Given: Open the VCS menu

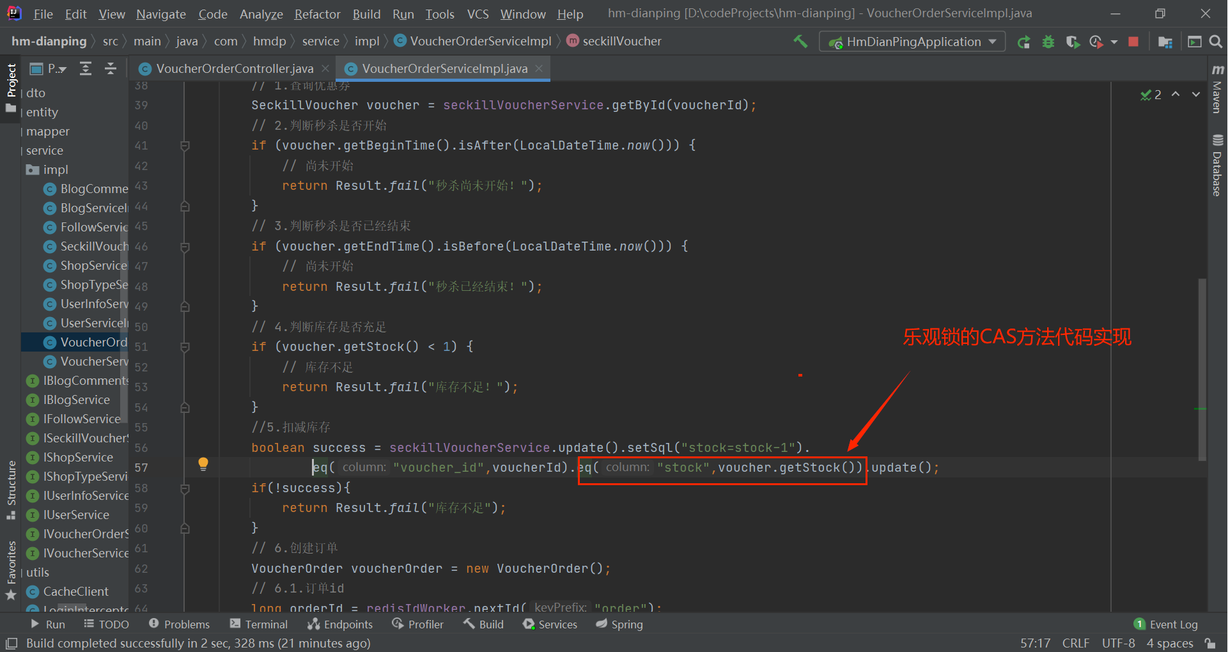Looking at the screenshot, I should point(478,14).
